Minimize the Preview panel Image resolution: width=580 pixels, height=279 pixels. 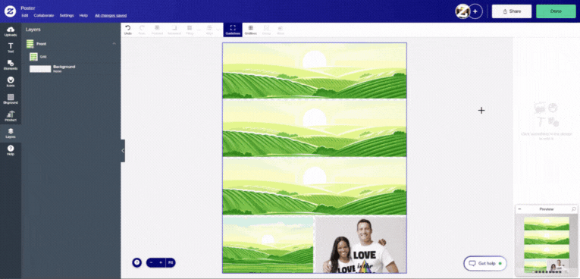pyautogui.click(x=519, y=209)
